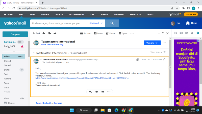Print the message using the printer icon

point(138,60)
